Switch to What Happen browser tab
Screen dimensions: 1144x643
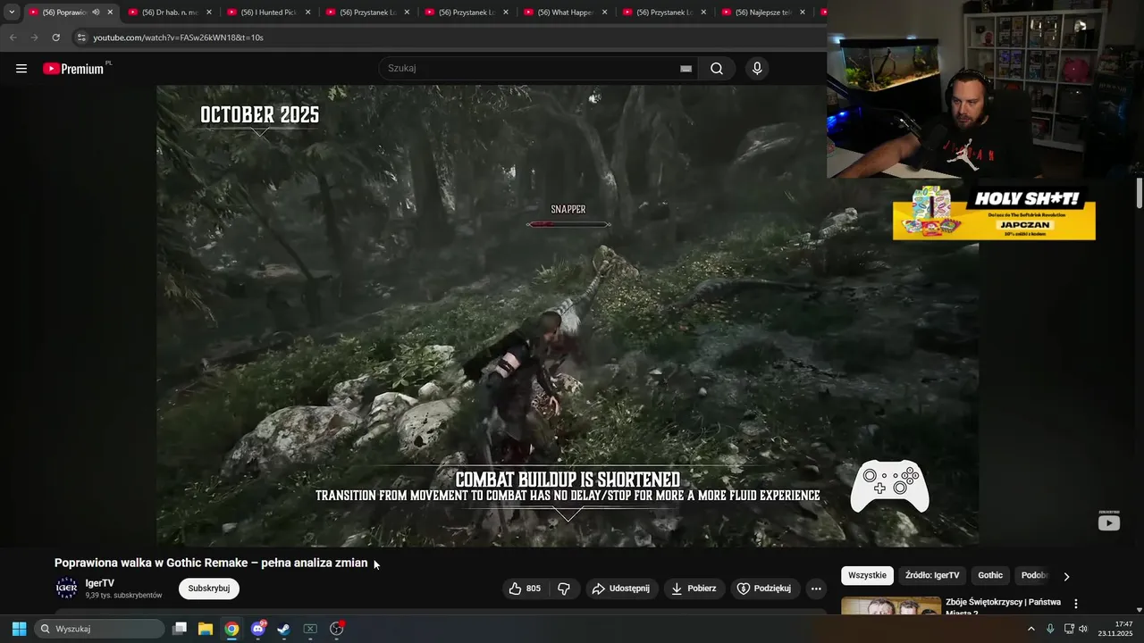562,13
